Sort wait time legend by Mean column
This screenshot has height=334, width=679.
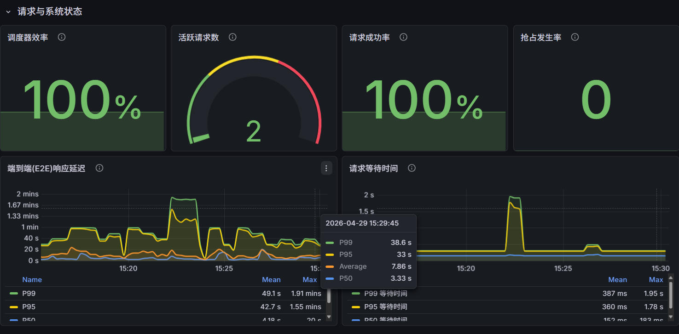click(617, 280)
